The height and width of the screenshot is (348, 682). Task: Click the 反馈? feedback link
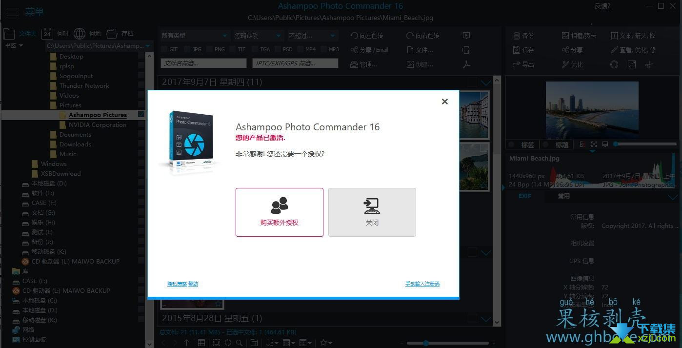pyautogui.click(x=602, y=6)
